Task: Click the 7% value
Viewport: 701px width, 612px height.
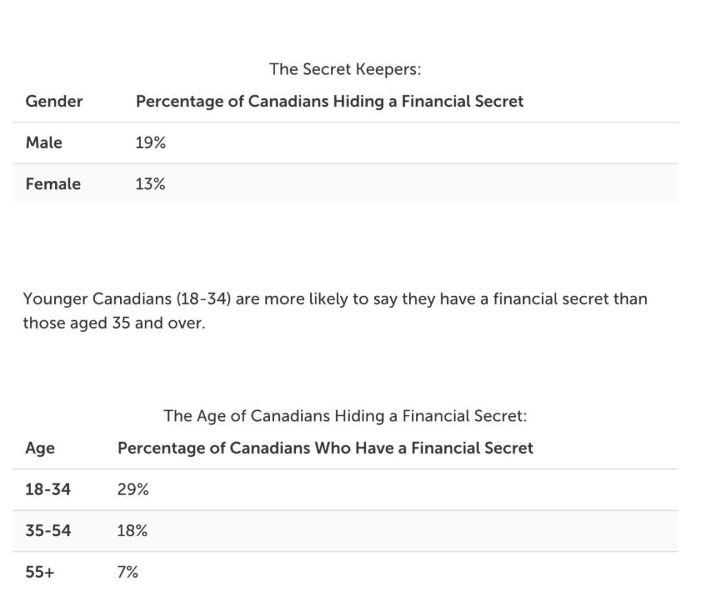Action: pos(127,572)
